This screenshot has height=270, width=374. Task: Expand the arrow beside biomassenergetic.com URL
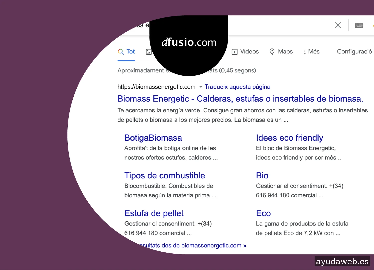coord(200,87)
